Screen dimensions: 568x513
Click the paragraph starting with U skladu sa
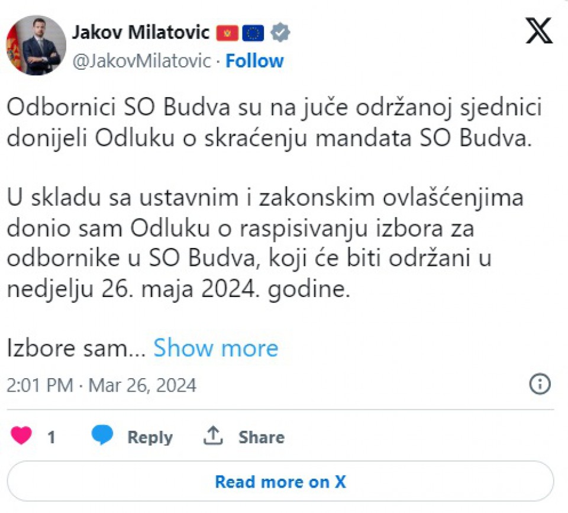click(264, 243)
